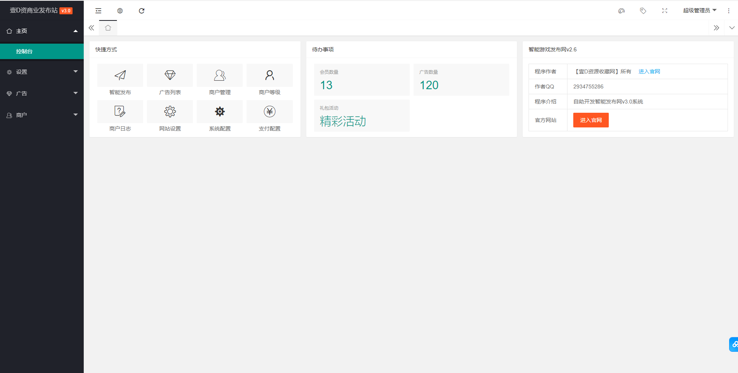738x373 pixels.
Task: Select 控制台 in the sidebar
Action: [x=42, y=51]
